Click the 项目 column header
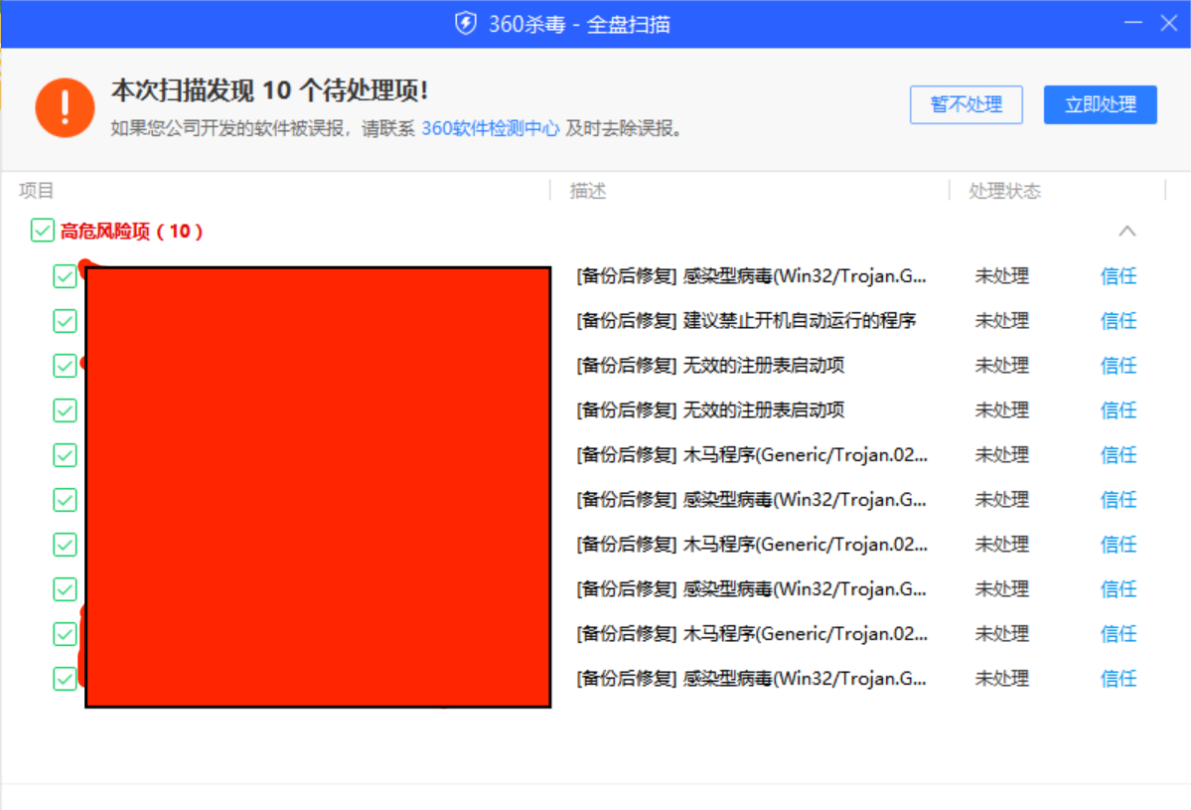The width and height of the screenshot is (1191, 810). click(36, 191)
